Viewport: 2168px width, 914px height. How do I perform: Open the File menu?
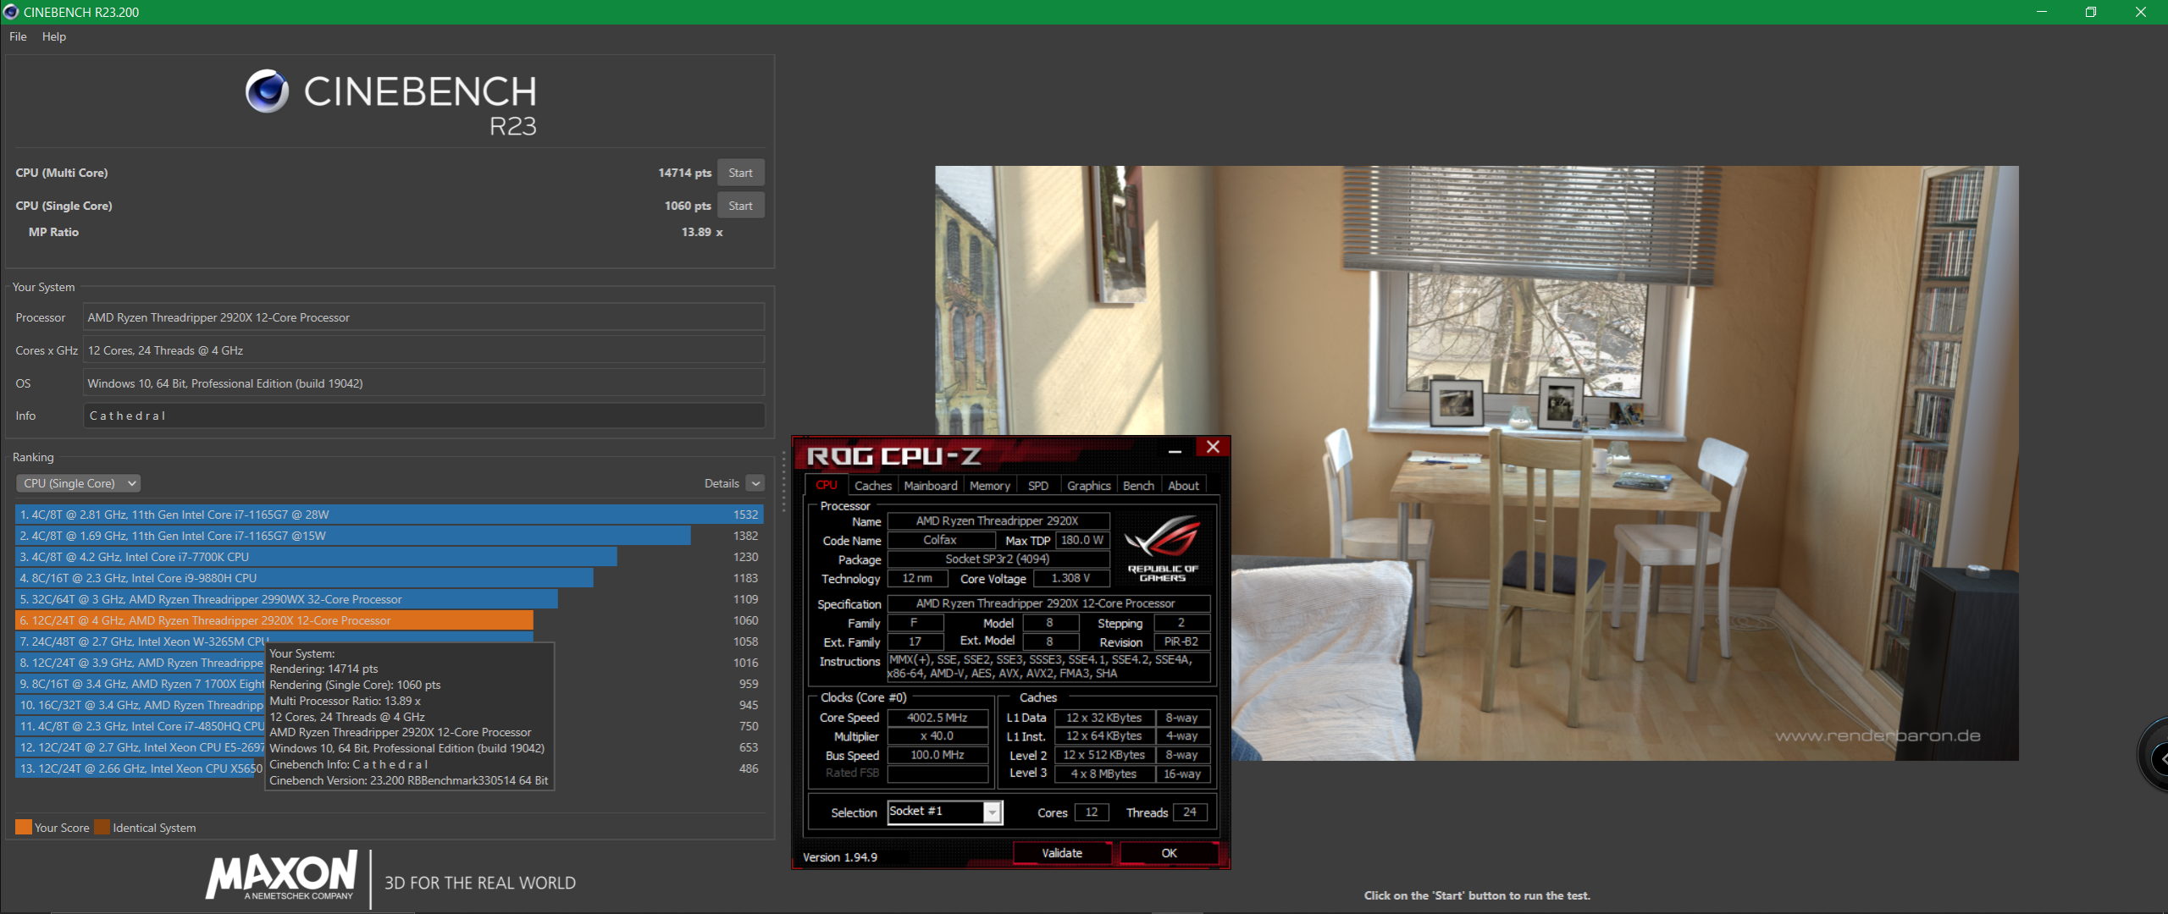coord(18,36)
